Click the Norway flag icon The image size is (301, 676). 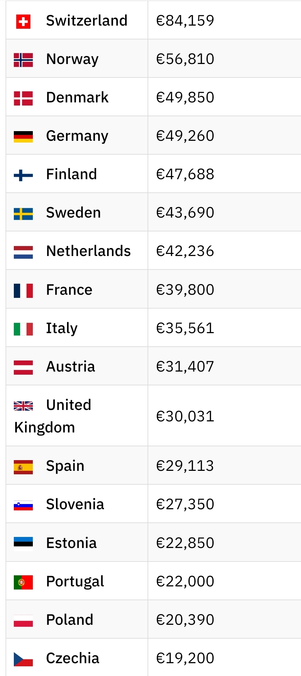(23, 60)
